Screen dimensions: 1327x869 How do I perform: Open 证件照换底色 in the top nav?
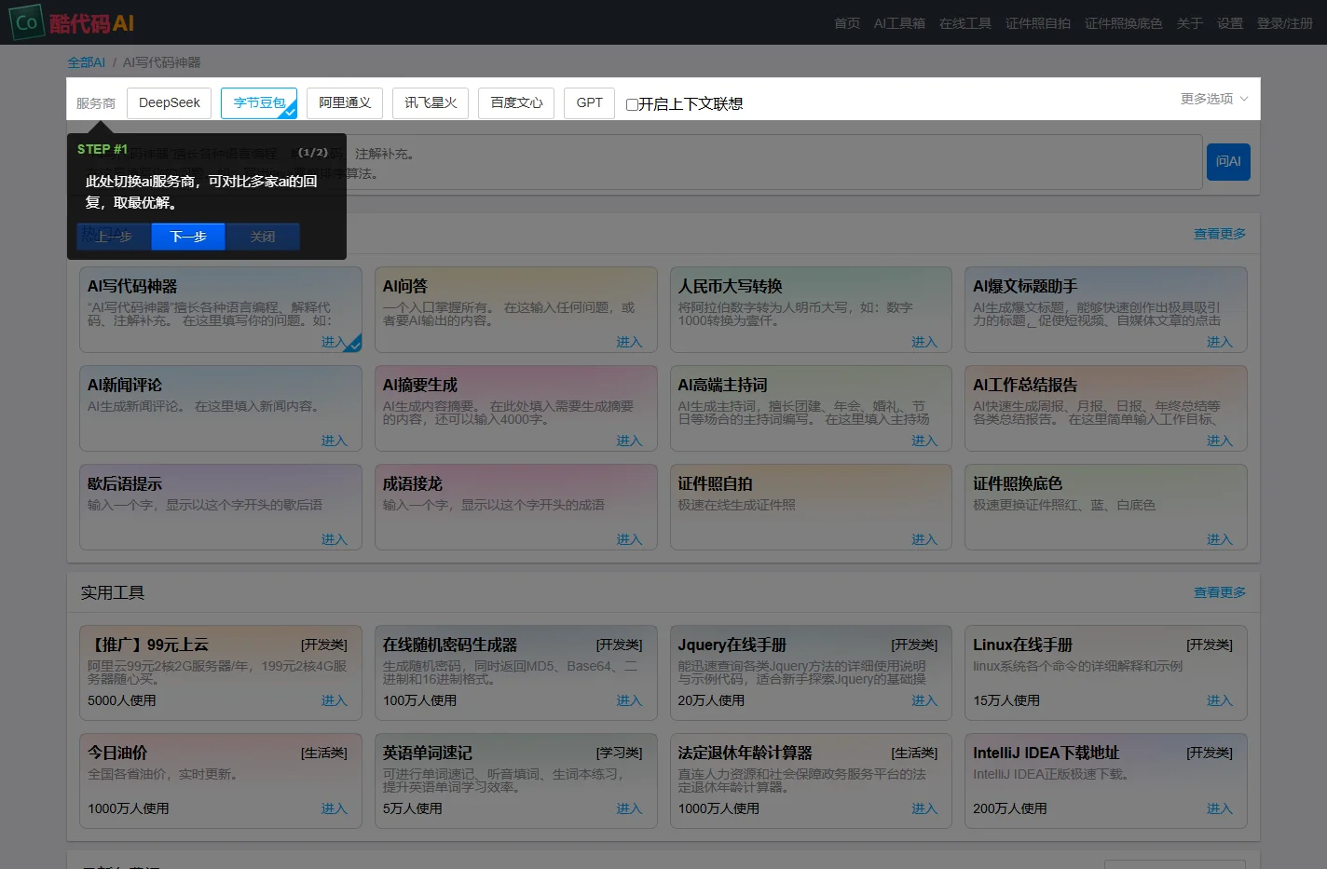(x=1124, y=23)
